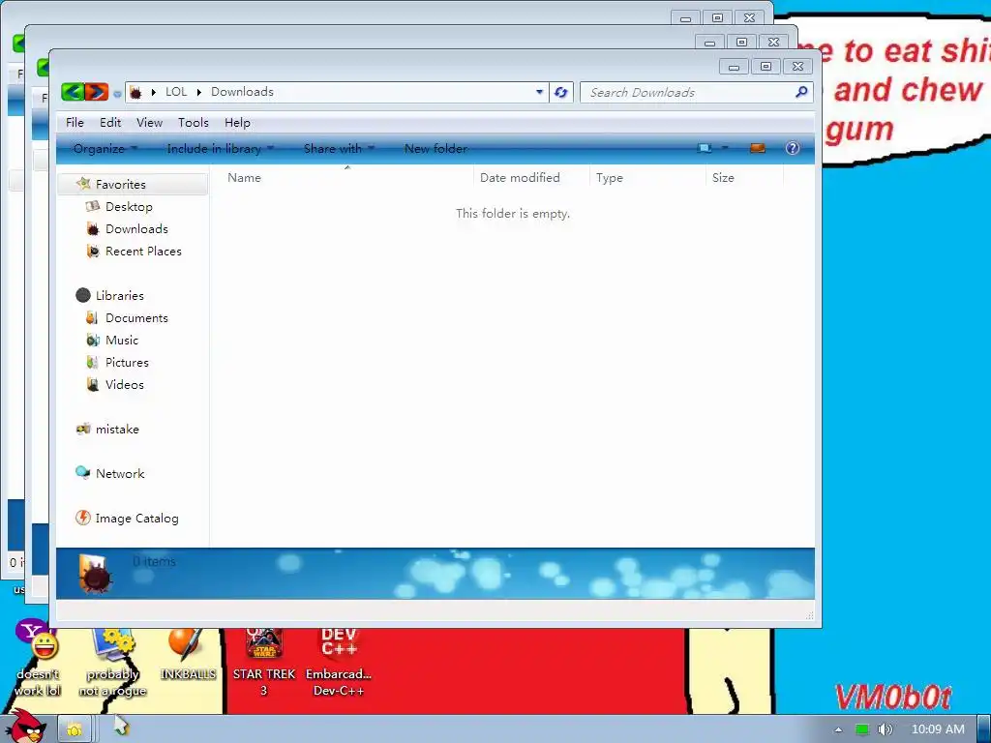
Task: Open Include in library dropdown
Action: tap(220, 149)
